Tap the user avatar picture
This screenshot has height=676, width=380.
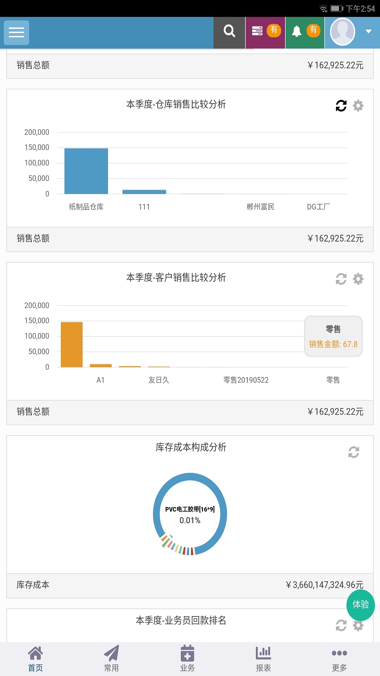click(x=343, y=32)
